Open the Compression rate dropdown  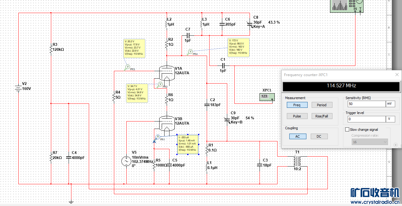(370, 142)
